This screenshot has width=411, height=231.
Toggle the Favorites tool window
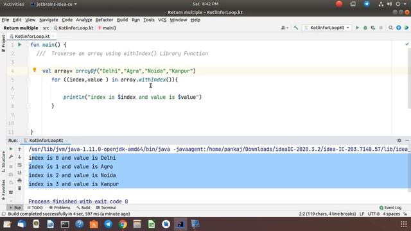[x=3, y=190]
